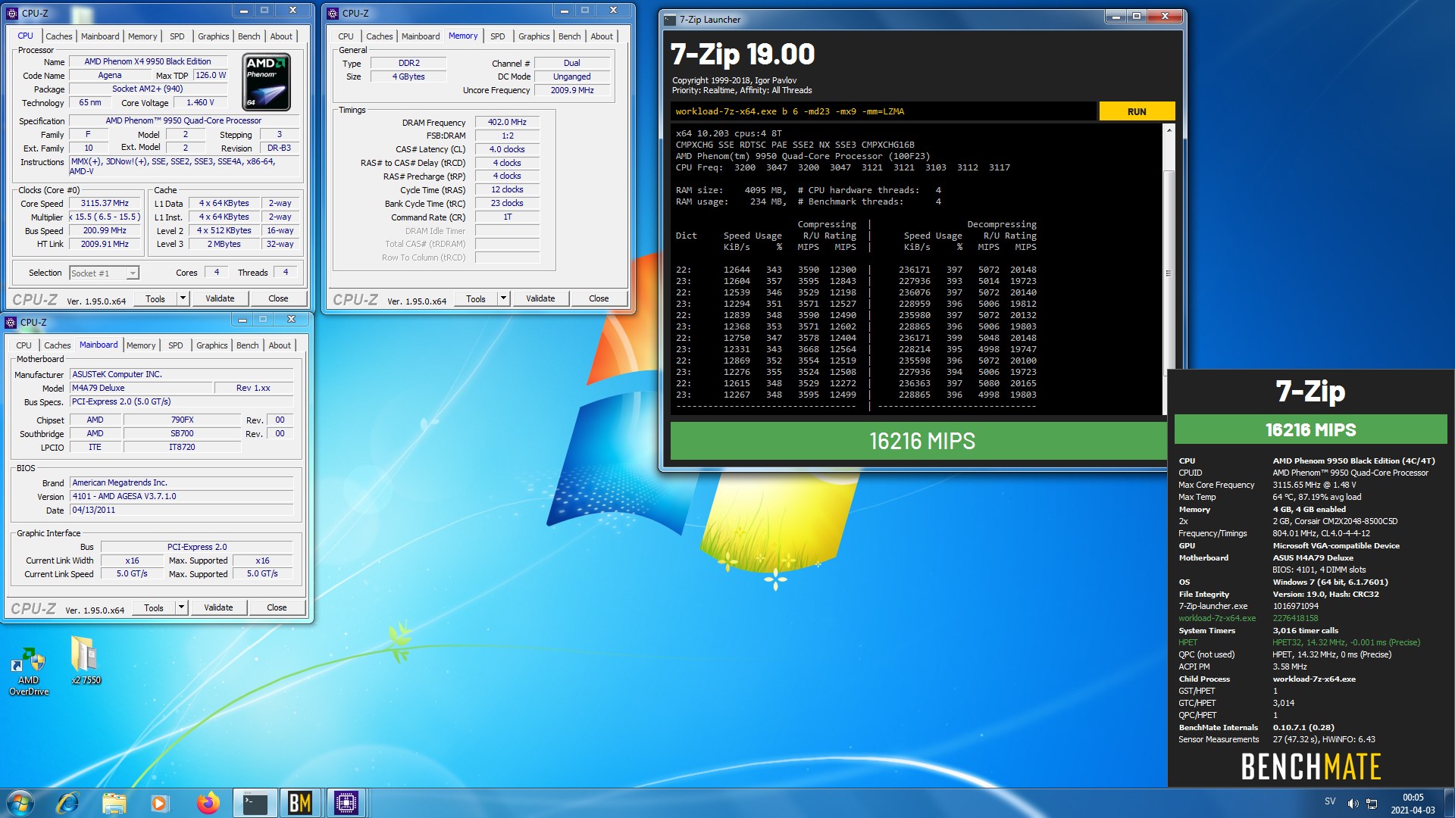This screenshot has height=818, width=1455.
Task: Click CPU-Z title icon in Mainboard window
Action: pyautogui.click(x=11, y=322)
